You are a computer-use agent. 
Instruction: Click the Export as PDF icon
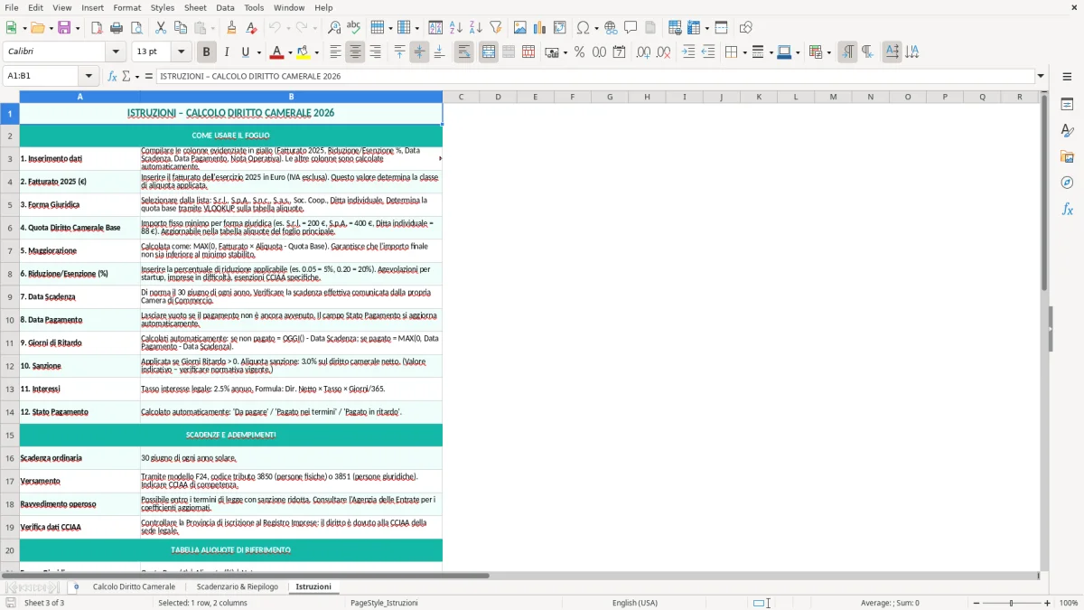[x=97, y=28]
